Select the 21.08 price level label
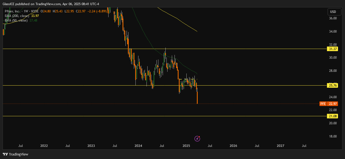This screenshot has height=159, width=345. (332, 116)
